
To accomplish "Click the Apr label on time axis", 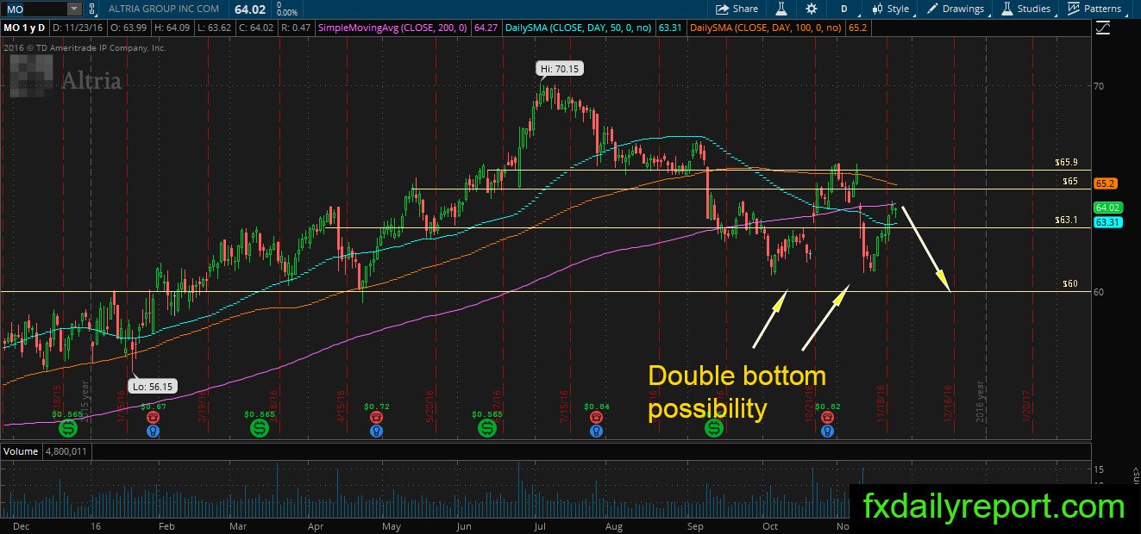I will 316,525.
